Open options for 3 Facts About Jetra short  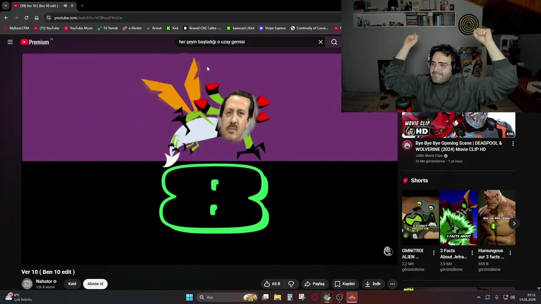click(x=472, y=253)
